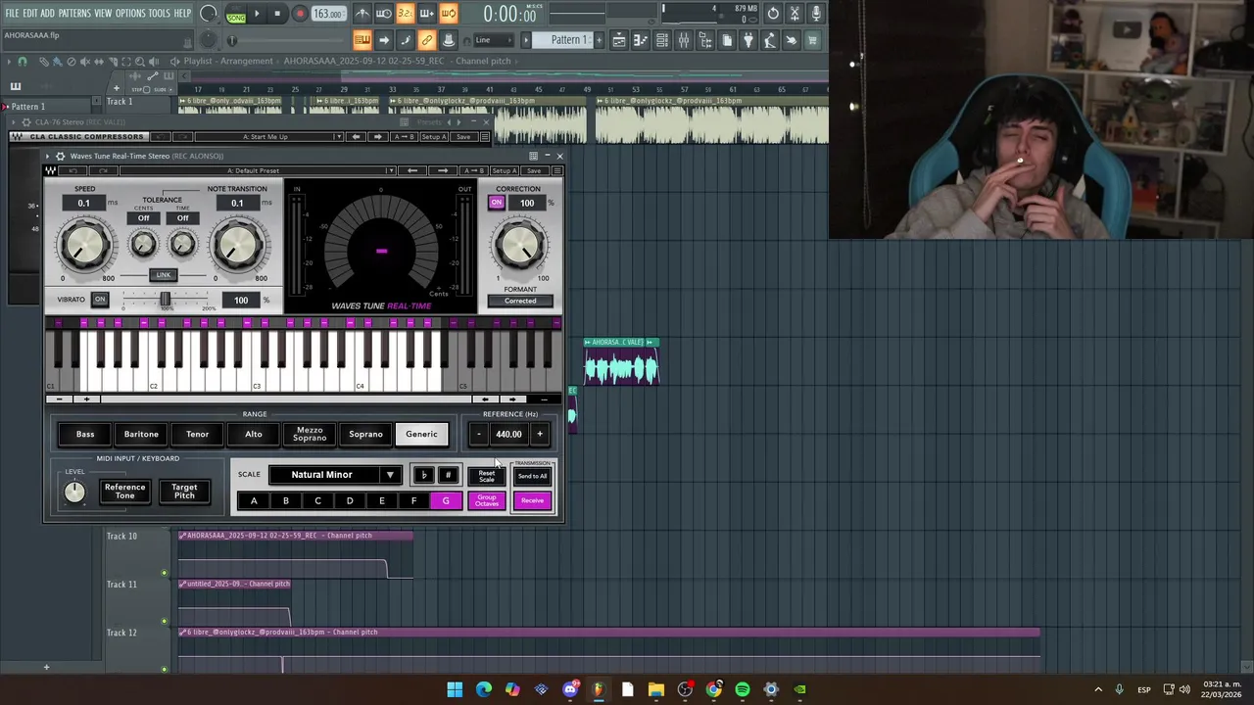
Task: Select Mezzo Soprano range button
Action: click(310, 435)
